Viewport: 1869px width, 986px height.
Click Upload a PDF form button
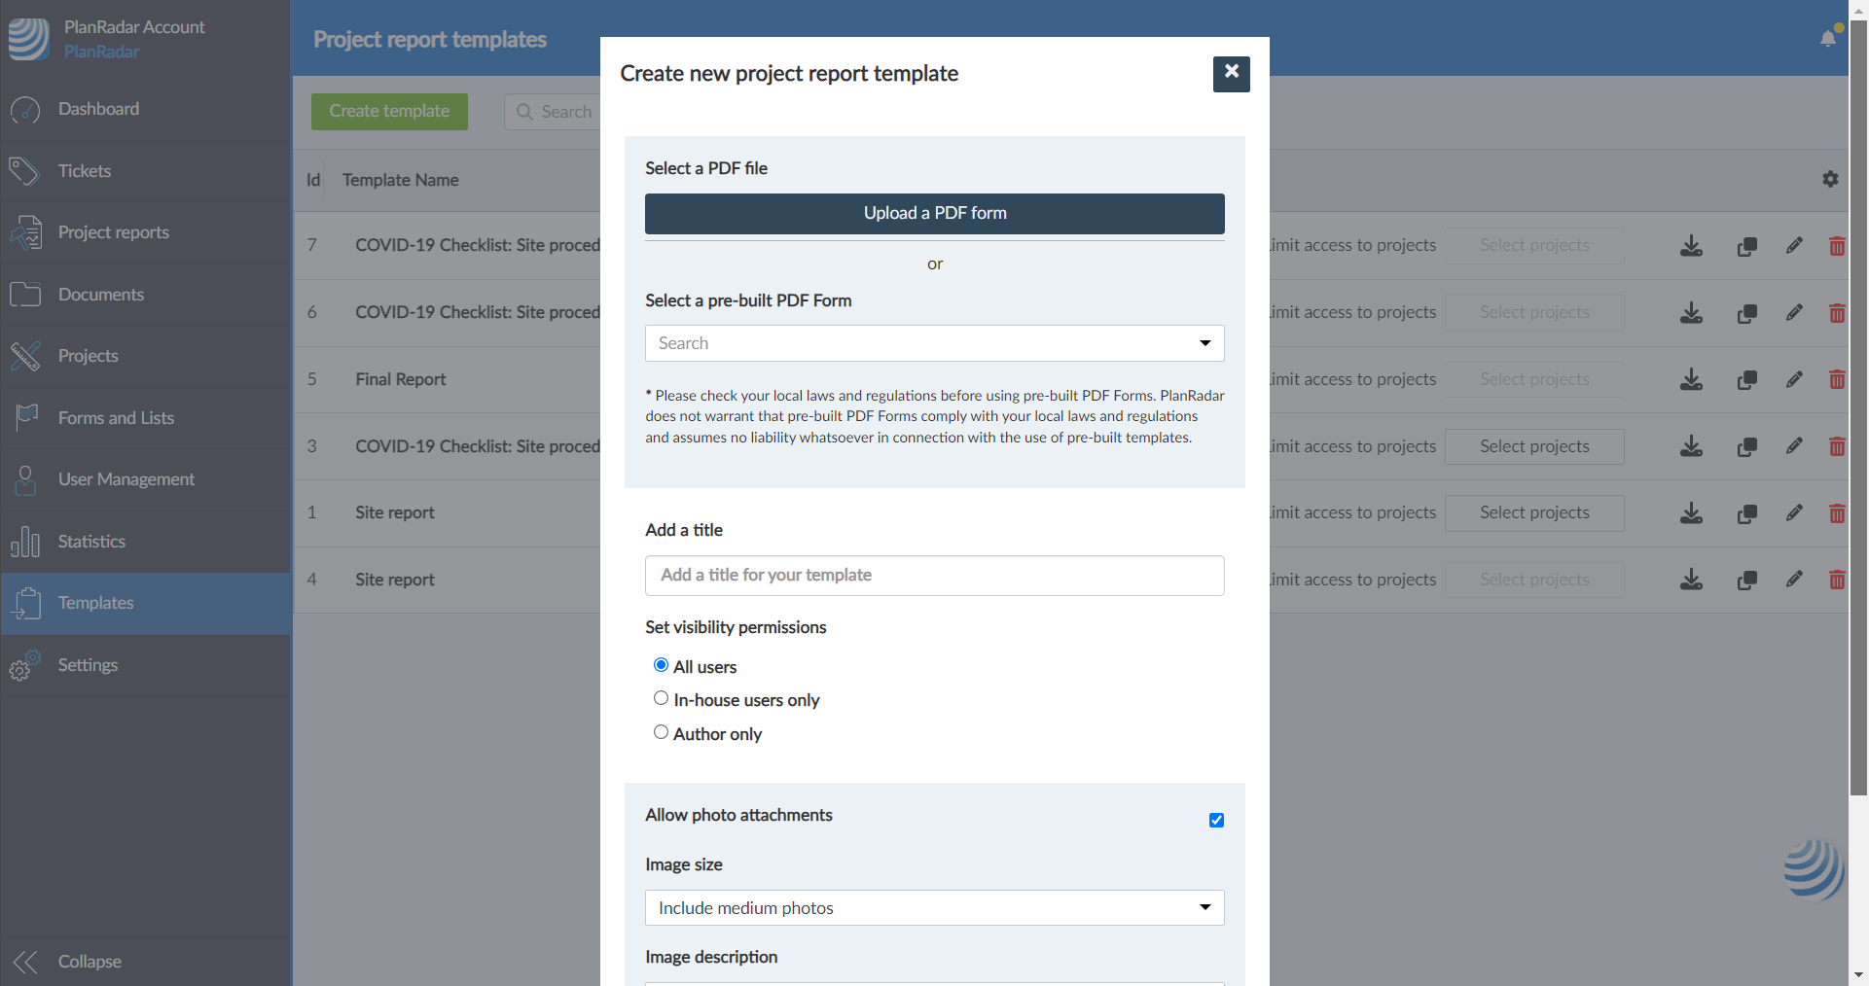tap(934, 214)
